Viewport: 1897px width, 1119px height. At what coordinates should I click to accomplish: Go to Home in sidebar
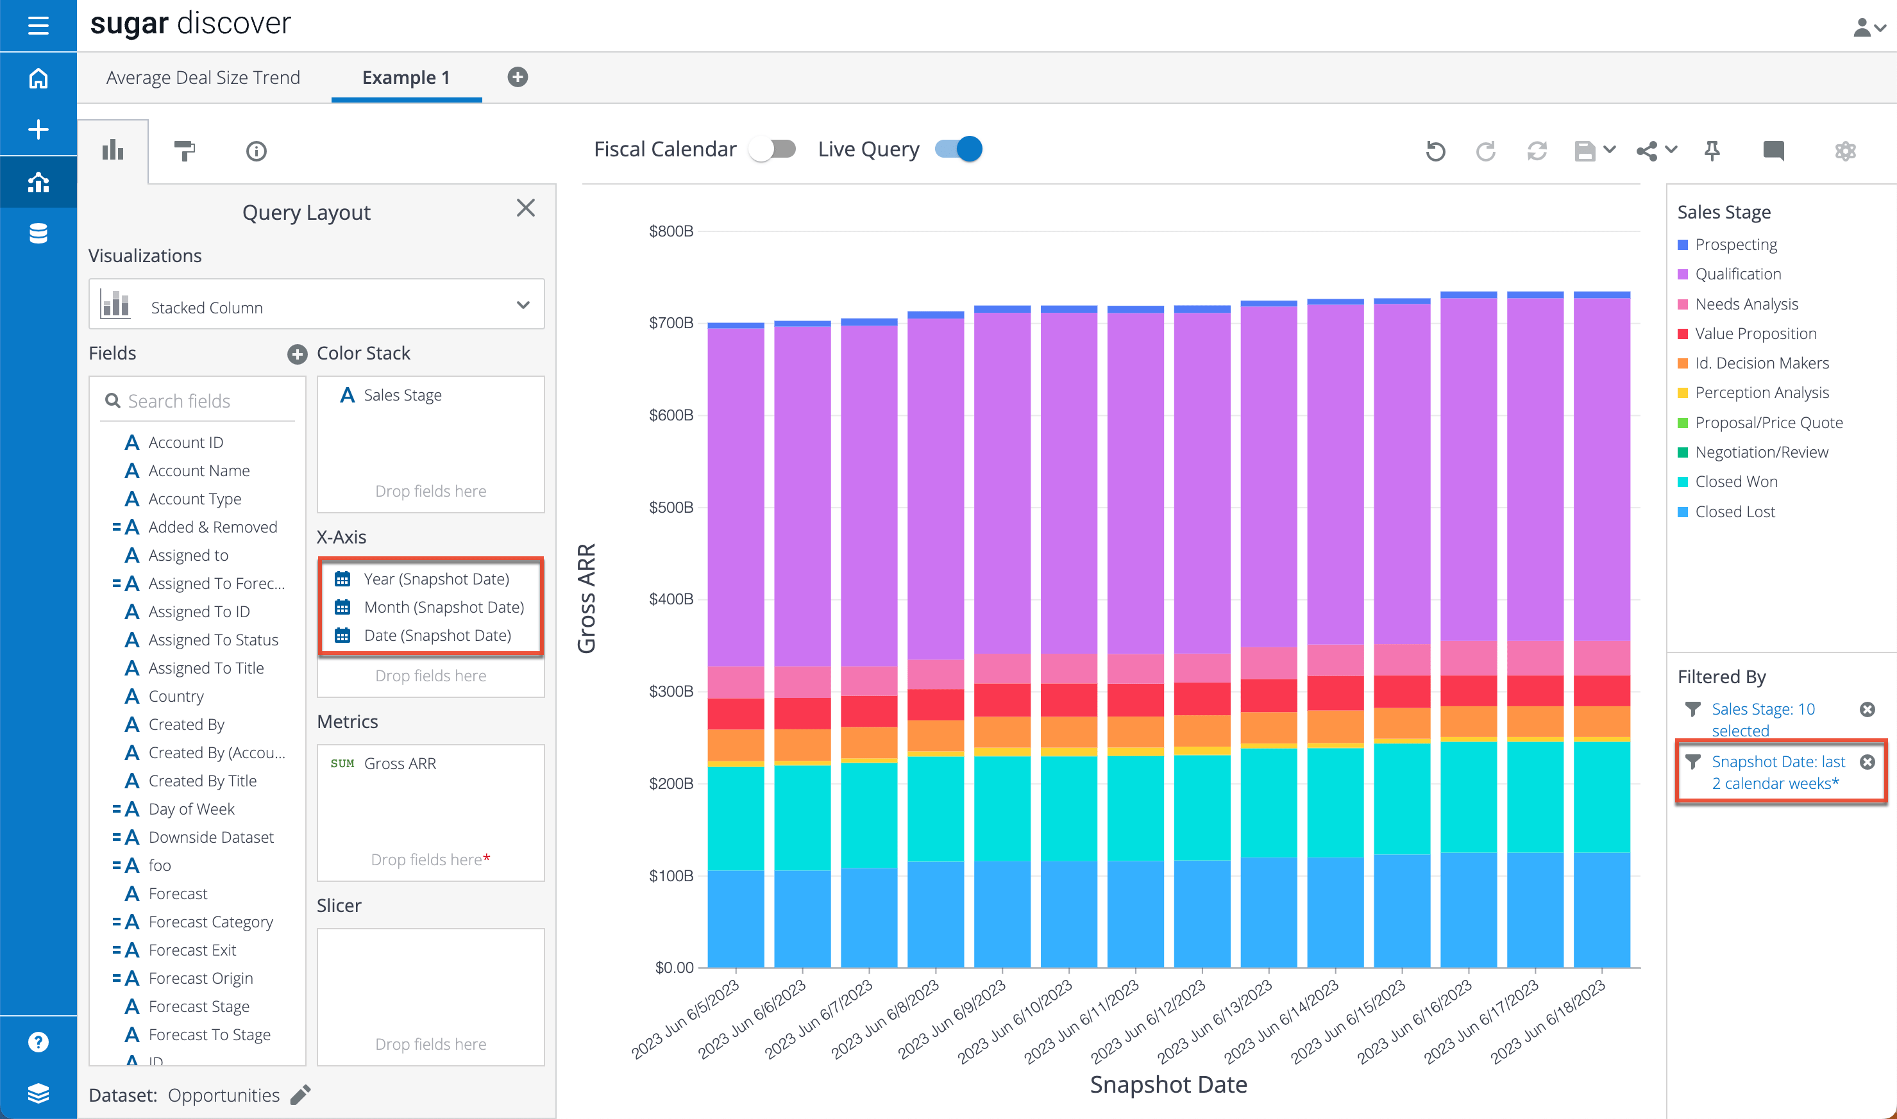tap(38, 78)
